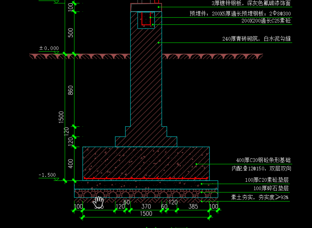Click the '3厚镀锌钢板，深灰色氟碳漆饰面' annotation text
Image resolution: width=312 pixels, height=228 pixels.
point(251,3)
